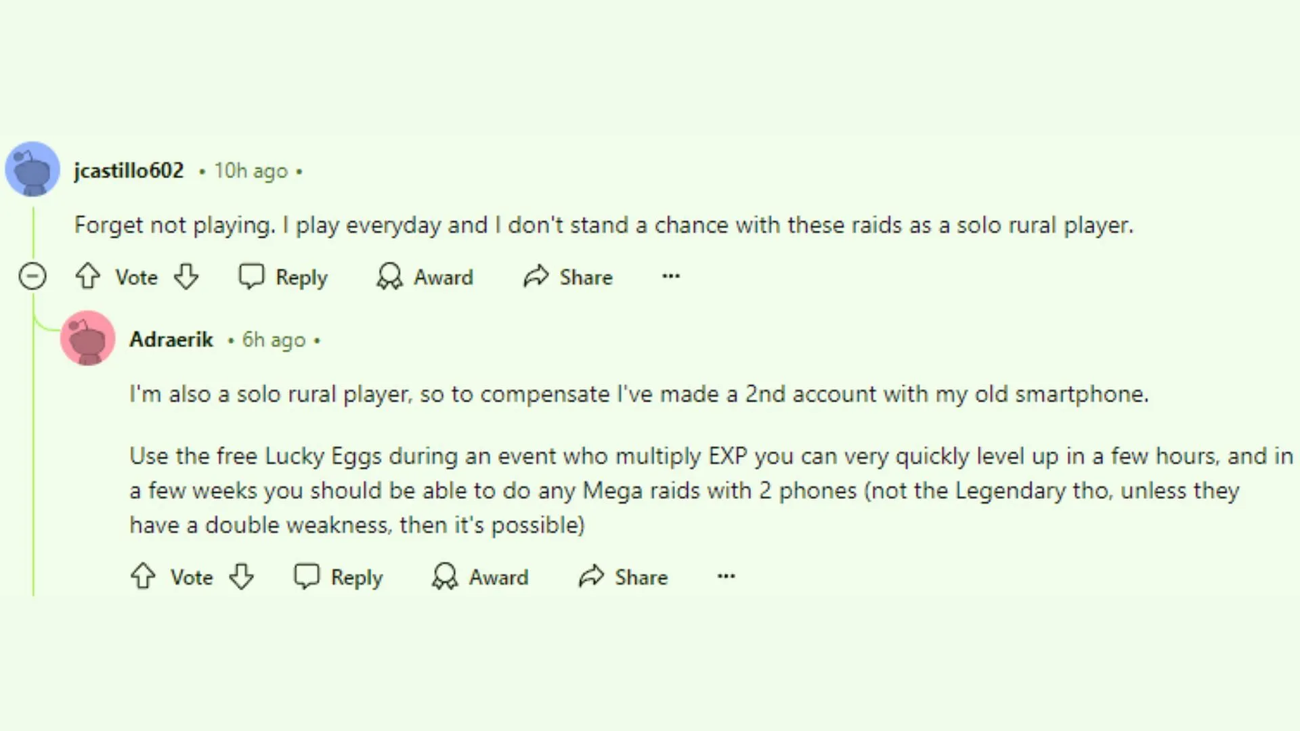Screen dimensions: 1300x731
Task: Click the Reply button on Adraerik's comment
Action: point(340,577)
